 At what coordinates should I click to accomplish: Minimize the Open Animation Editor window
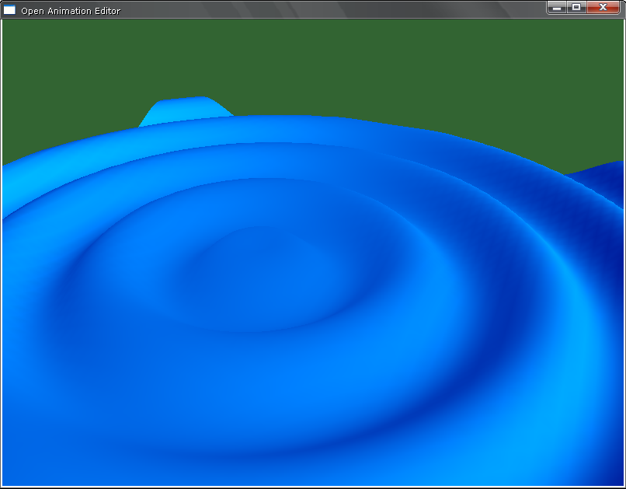pos(557,7)
